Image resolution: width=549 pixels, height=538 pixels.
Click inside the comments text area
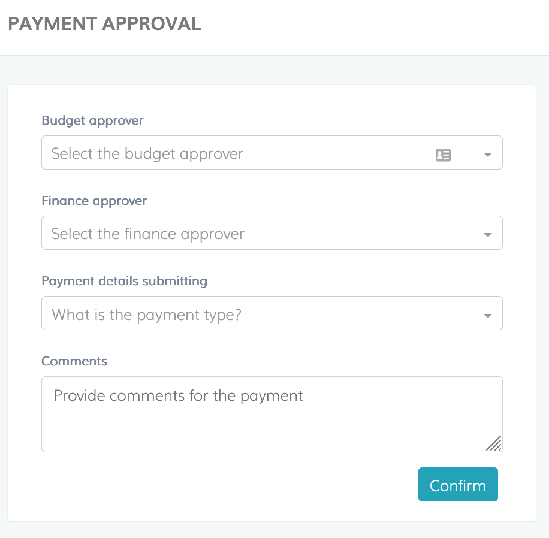click(270, 413)
